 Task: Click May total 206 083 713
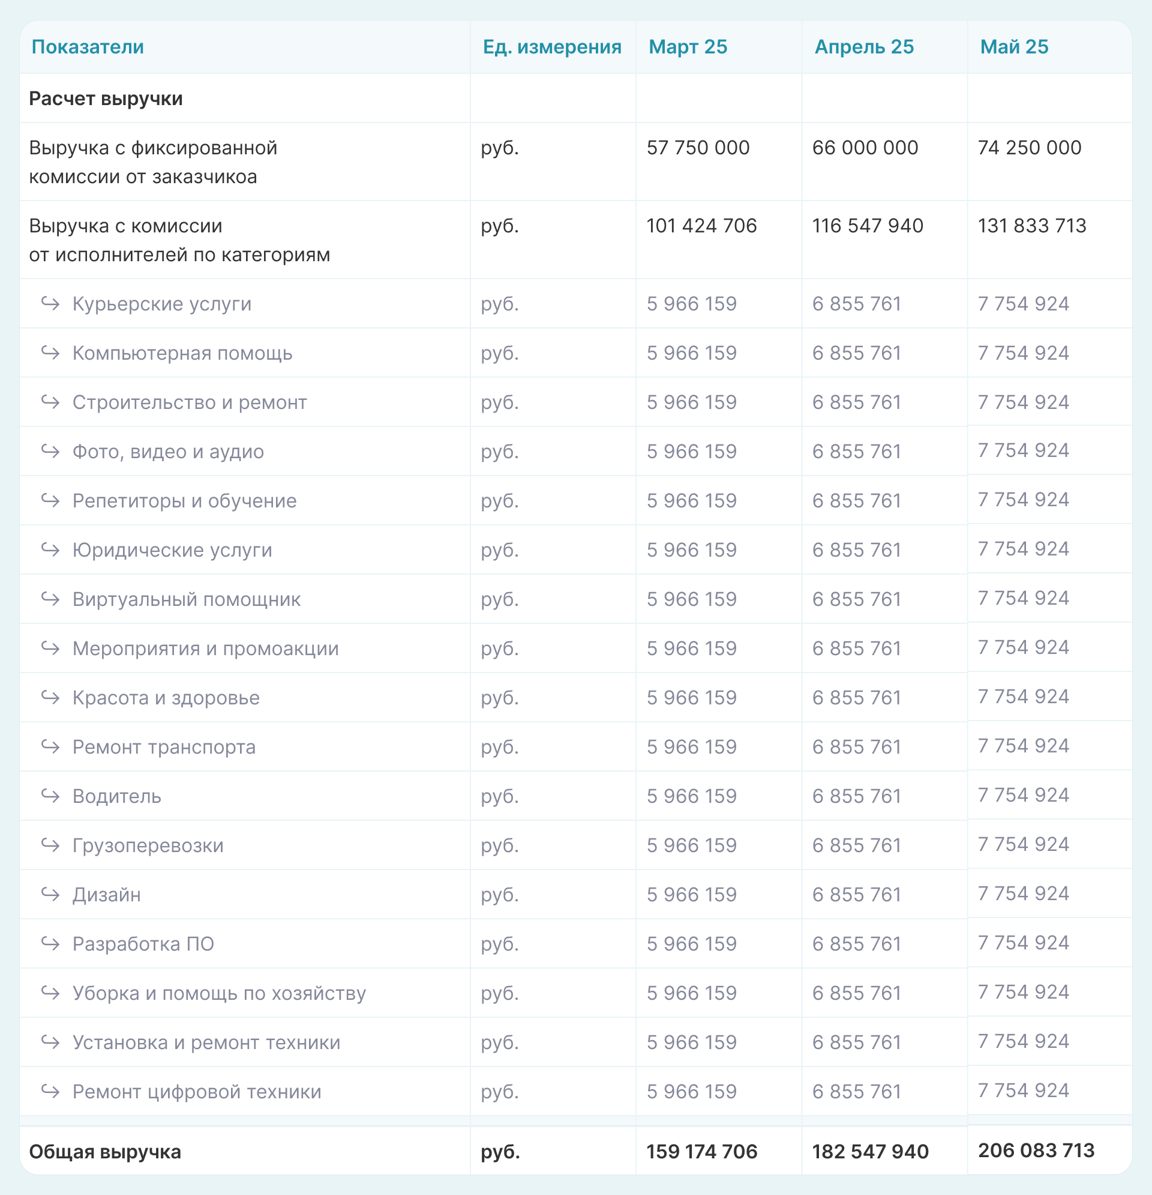(1036, 1151)
